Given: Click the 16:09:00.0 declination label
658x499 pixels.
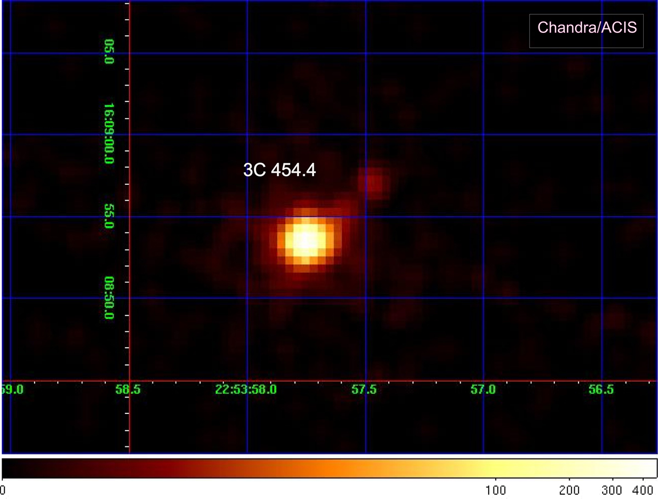Looking at the screenshot, I should click(109, 136).
